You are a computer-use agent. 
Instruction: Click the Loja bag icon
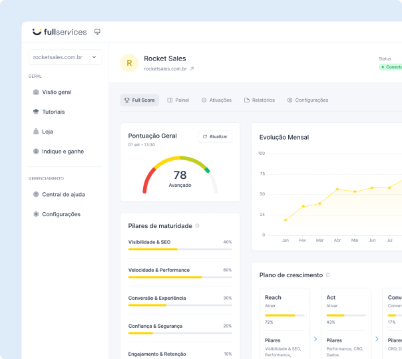coord(36,132)
